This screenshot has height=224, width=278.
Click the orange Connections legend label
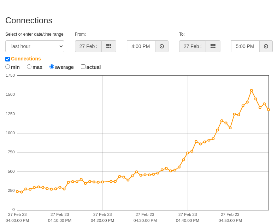[x=26, y=59]
